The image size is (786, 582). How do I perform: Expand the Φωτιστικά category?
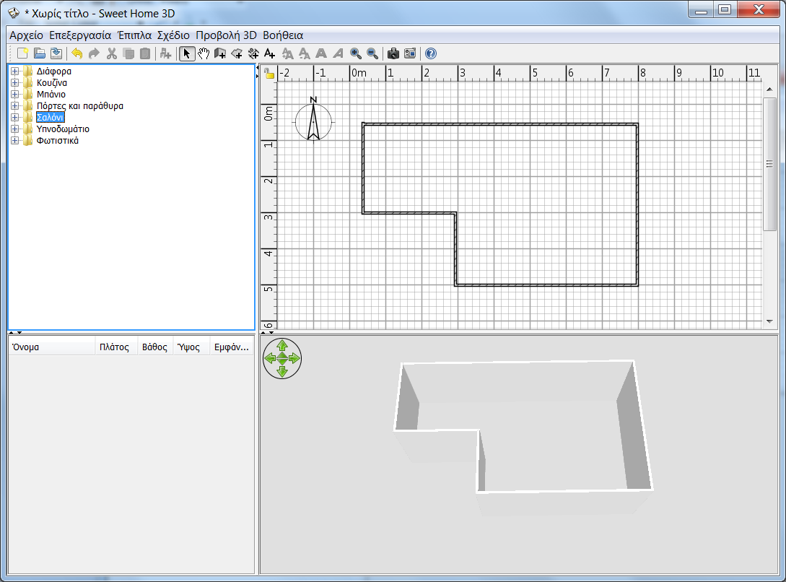[16, 140]
